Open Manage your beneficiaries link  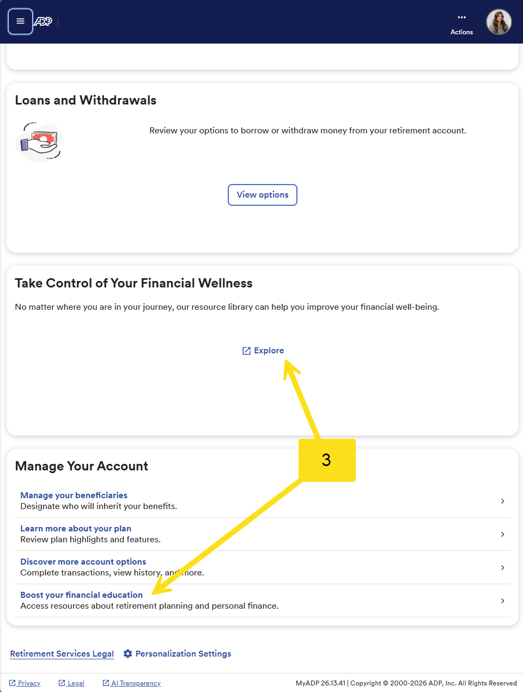tap(74, 495)
